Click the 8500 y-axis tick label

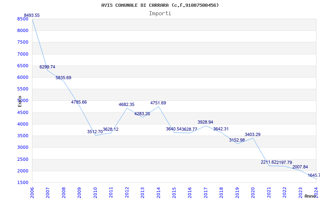point(23,19)
